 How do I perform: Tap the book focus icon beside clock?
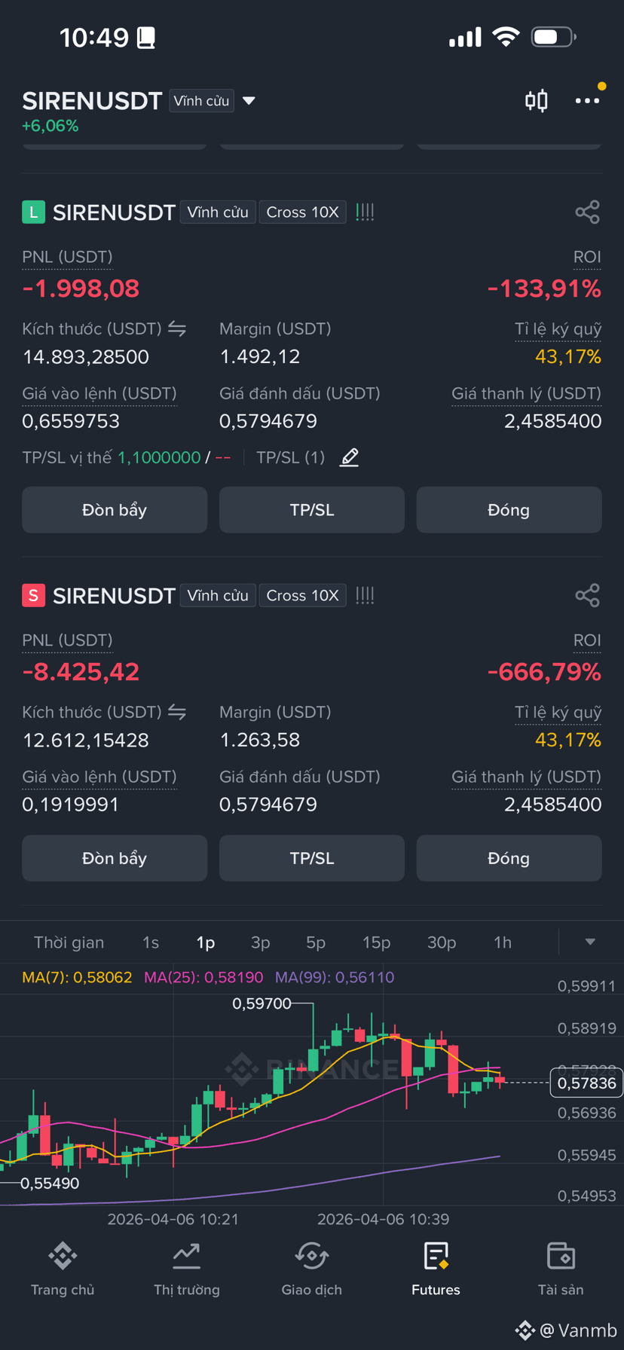[x=146, y=38]
